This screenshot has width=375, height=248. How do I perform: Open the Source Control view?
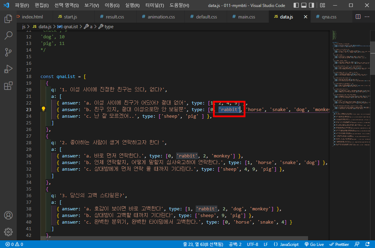8,52
